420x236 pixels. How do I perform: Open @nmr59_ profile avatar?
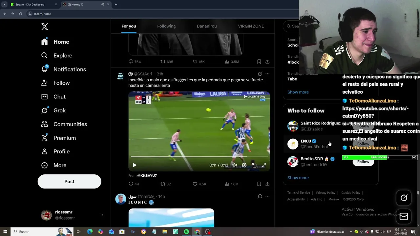120,199
